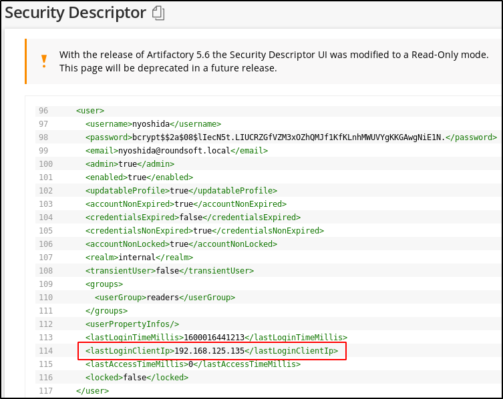Click the Security Descriptor page heading

point(75,13)
